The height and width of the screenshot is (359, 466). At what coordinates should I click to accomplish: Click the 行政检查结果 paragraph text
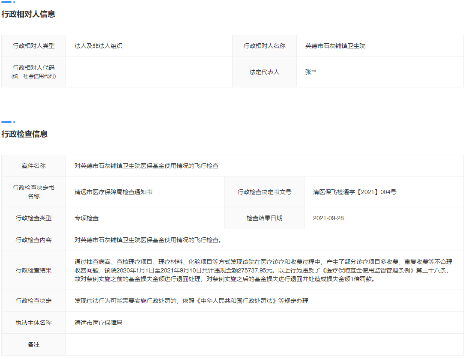[263, 270]
